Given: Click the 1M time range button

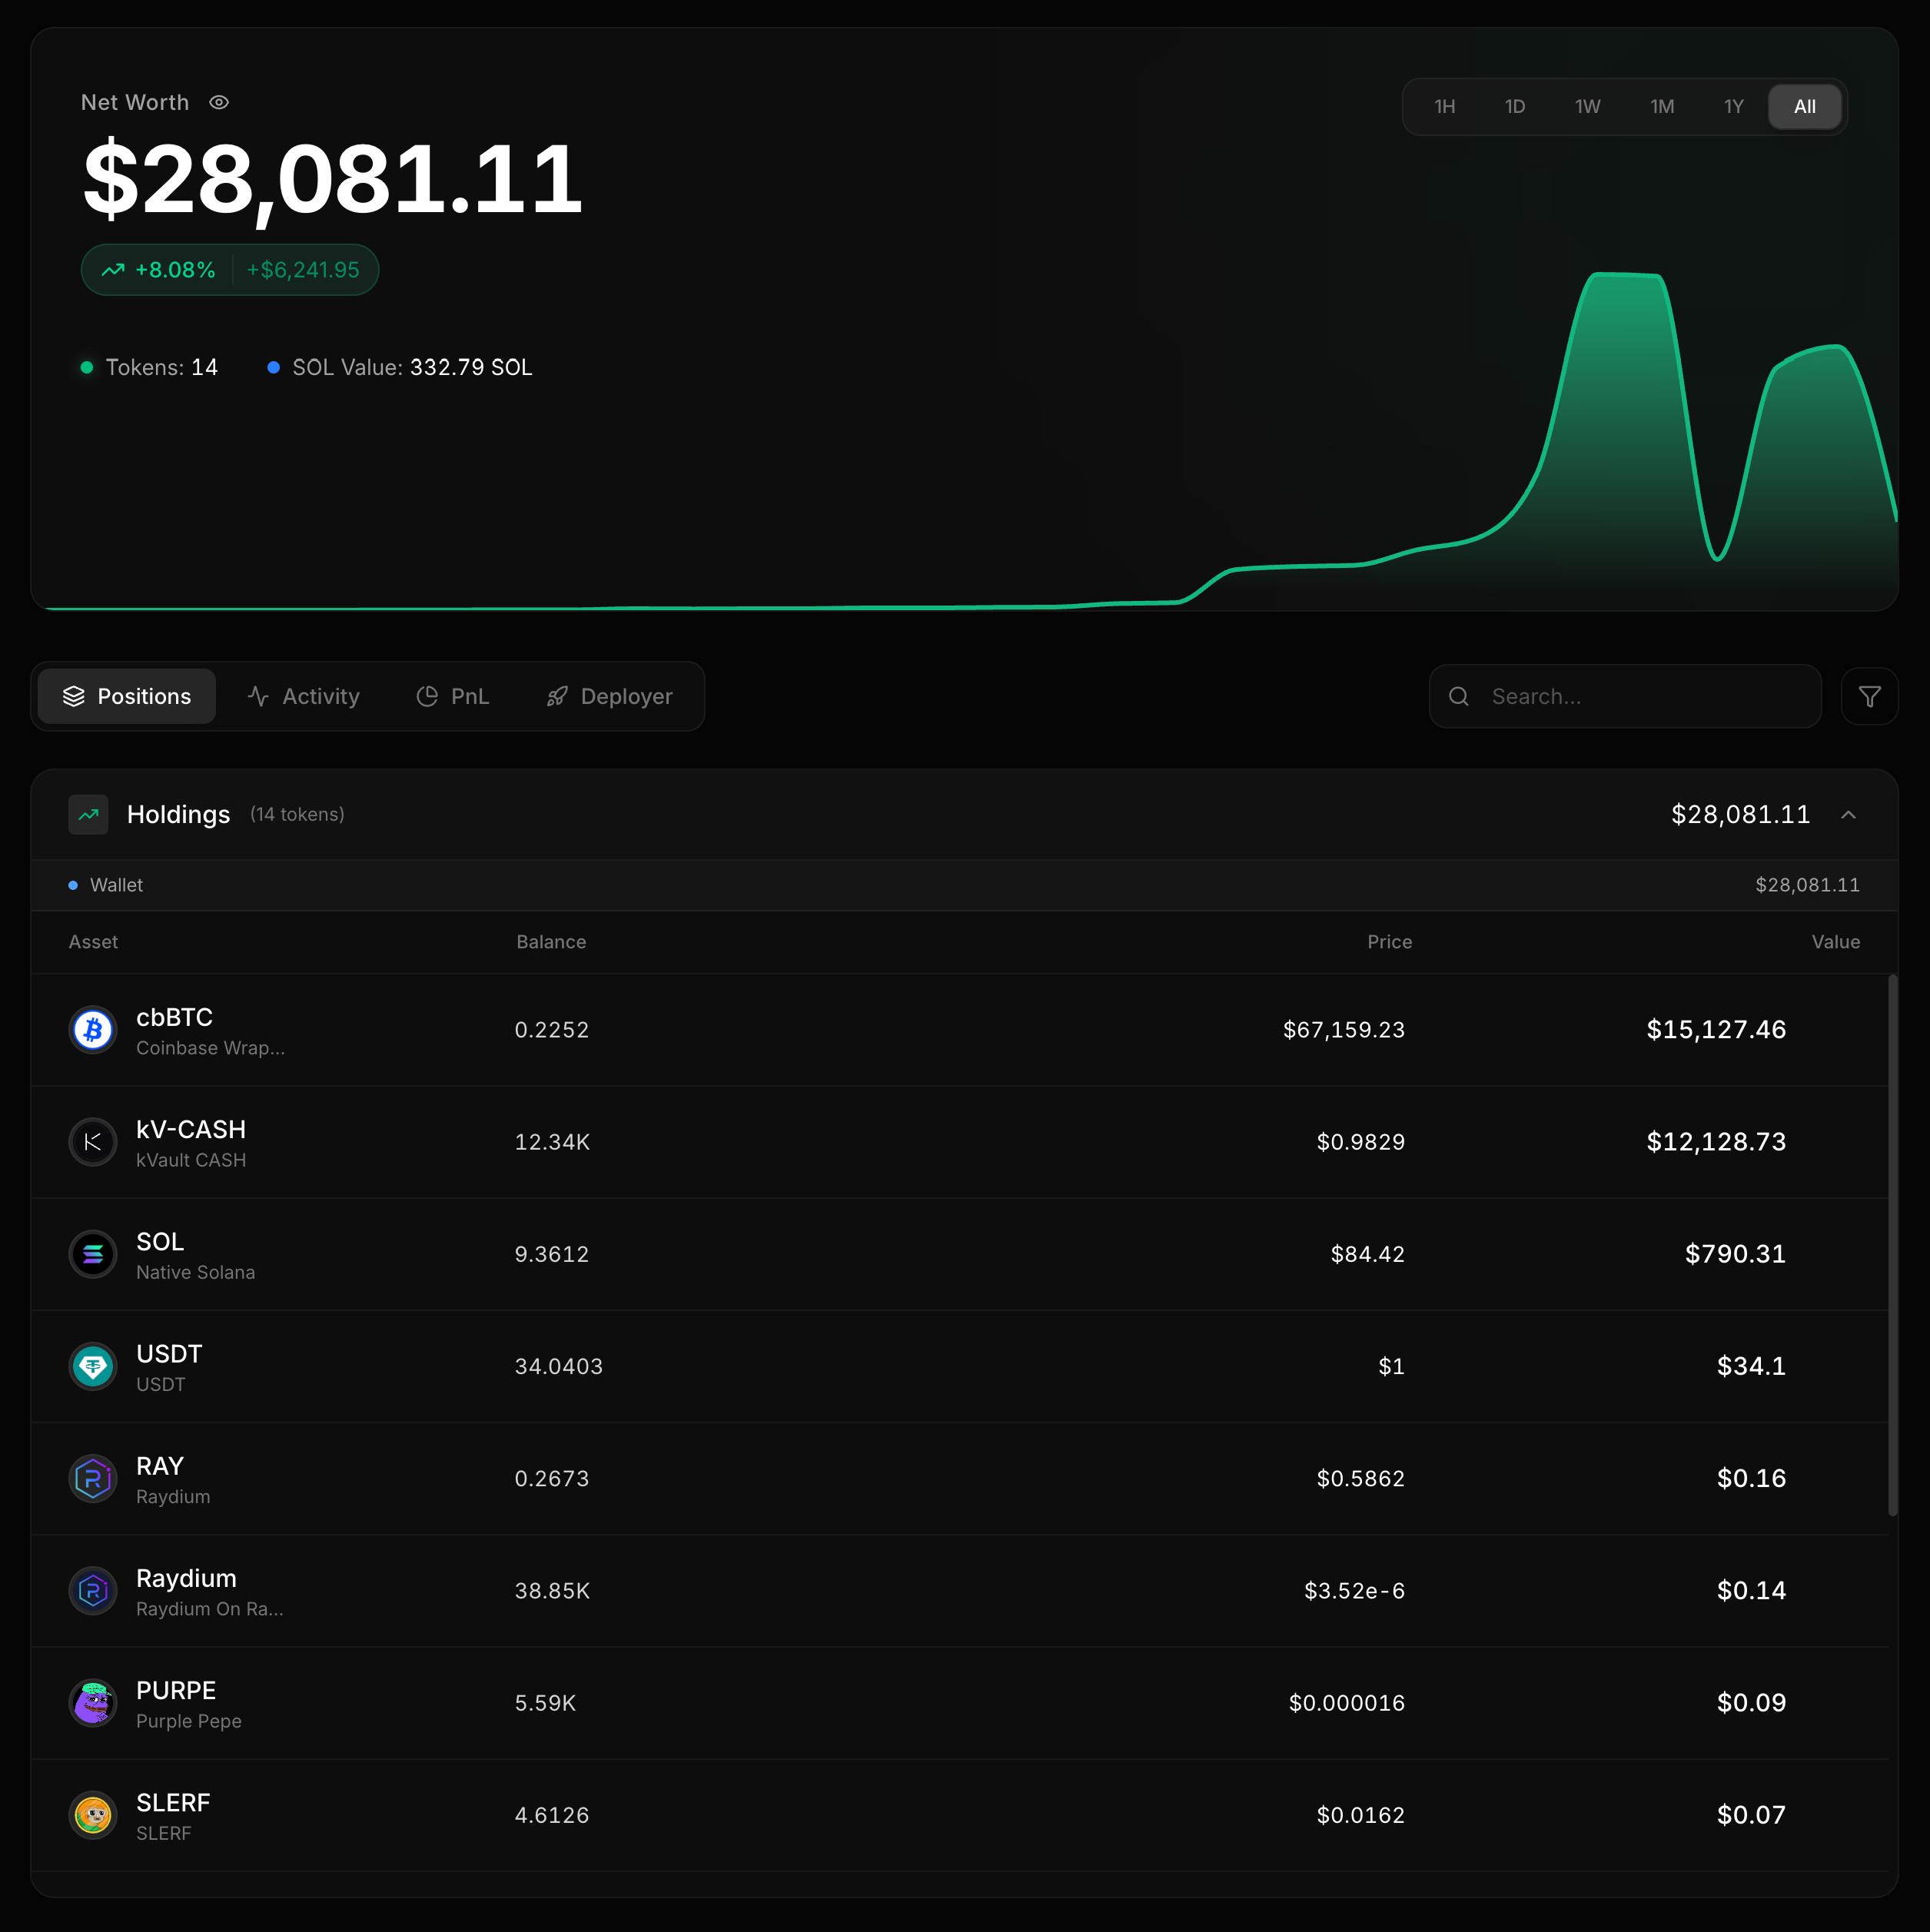Looking at the screenshot, I should pyautogui.click(x=1661, y=106).
